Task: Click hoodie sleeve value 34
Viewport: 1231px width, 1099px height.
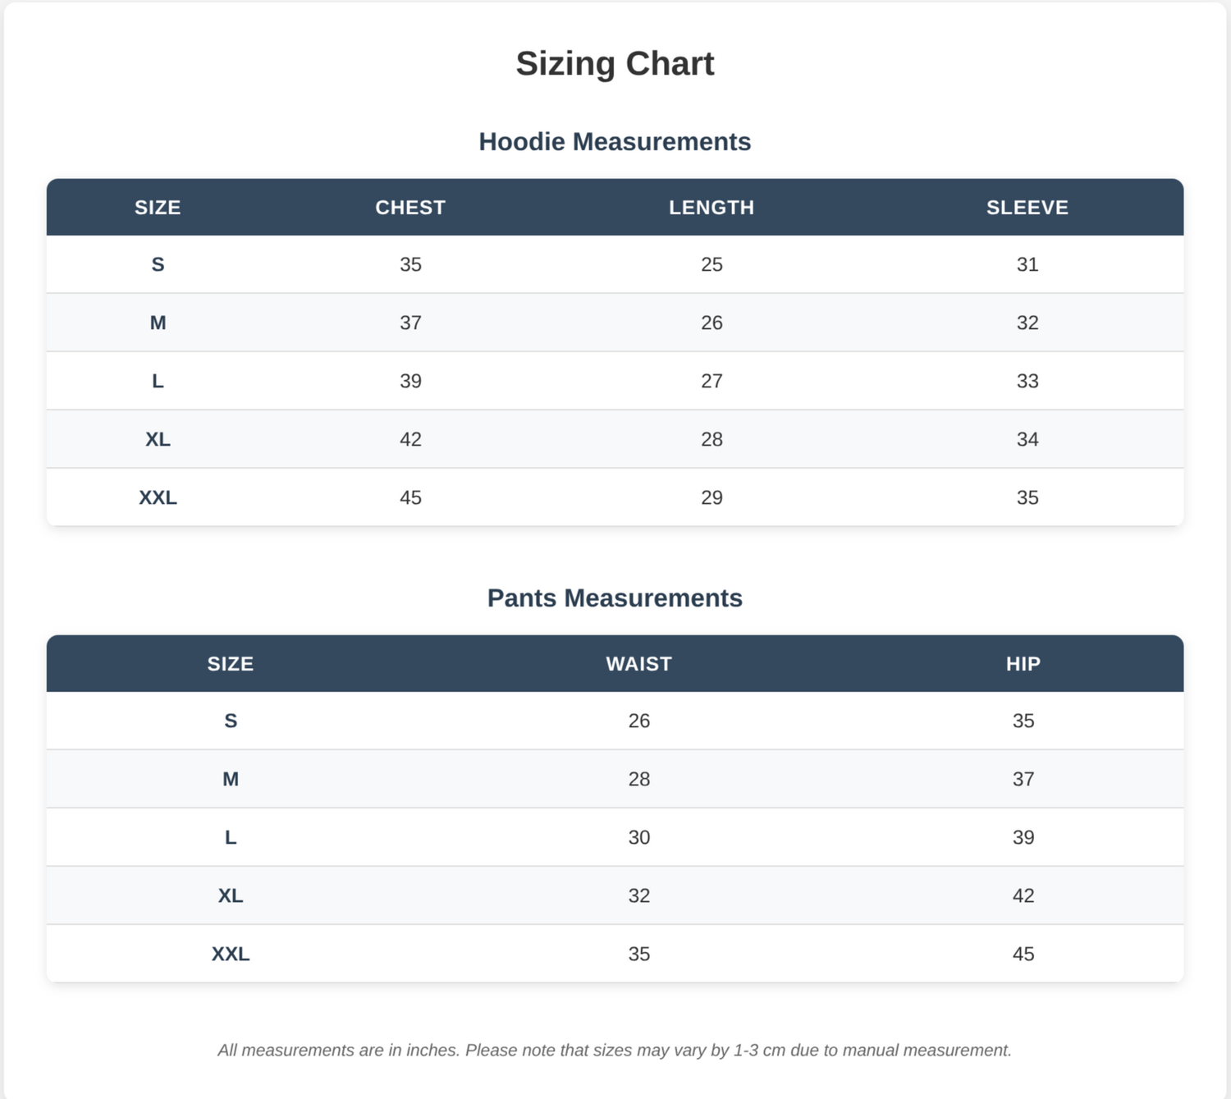Action: 1027,439
